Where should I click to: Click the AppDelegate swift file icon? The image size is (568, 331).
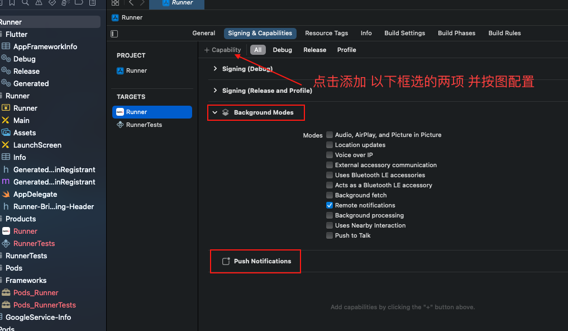coord(6,195)
